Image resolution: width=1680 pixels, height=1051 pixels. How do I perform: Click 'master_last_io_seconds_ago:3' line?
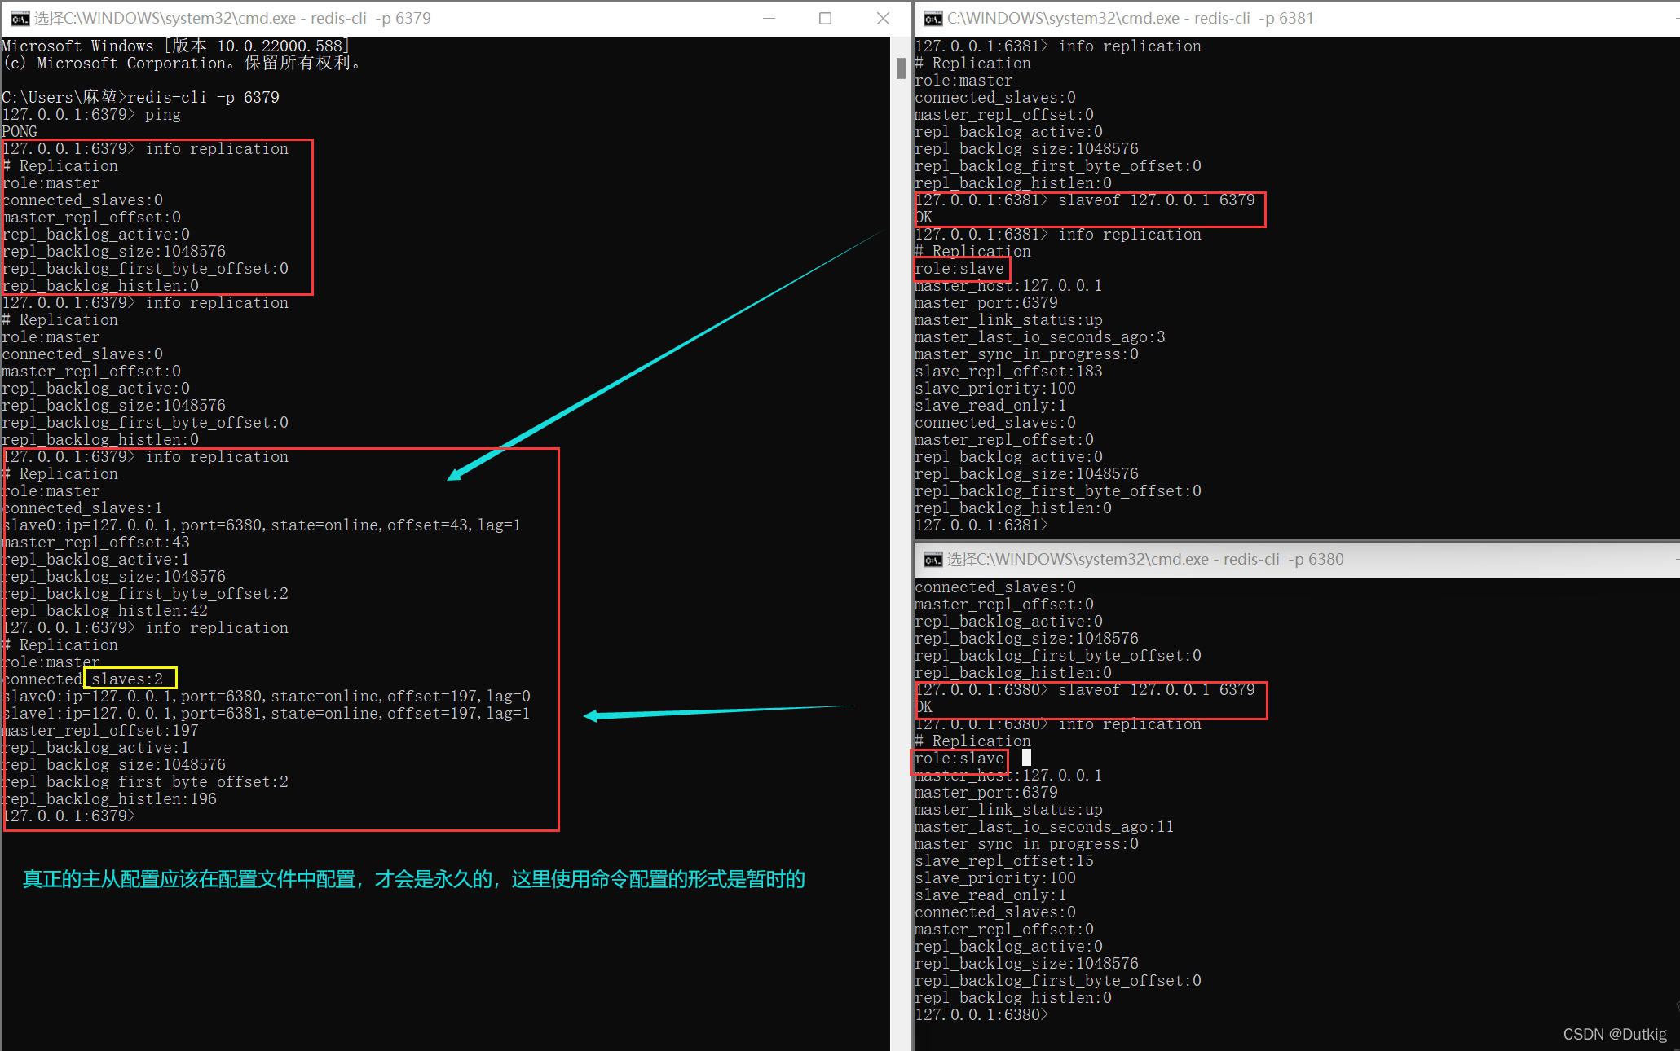tap(1040, 337)
